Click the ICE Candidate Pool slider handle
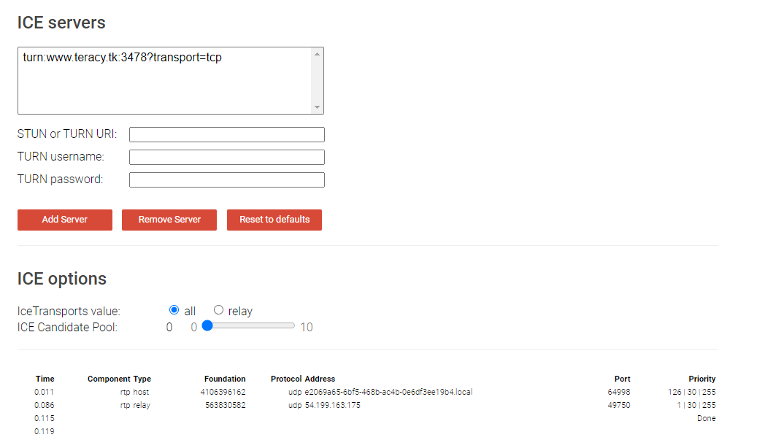 (x=207, y=325)
